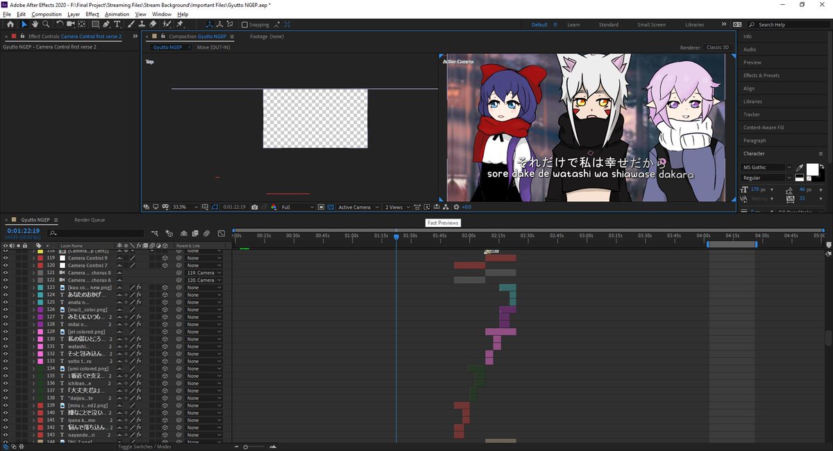The height and width of the screenshot is (451, 833).
Task: Click the Reset Exposure icon
Action: (456, 207)
